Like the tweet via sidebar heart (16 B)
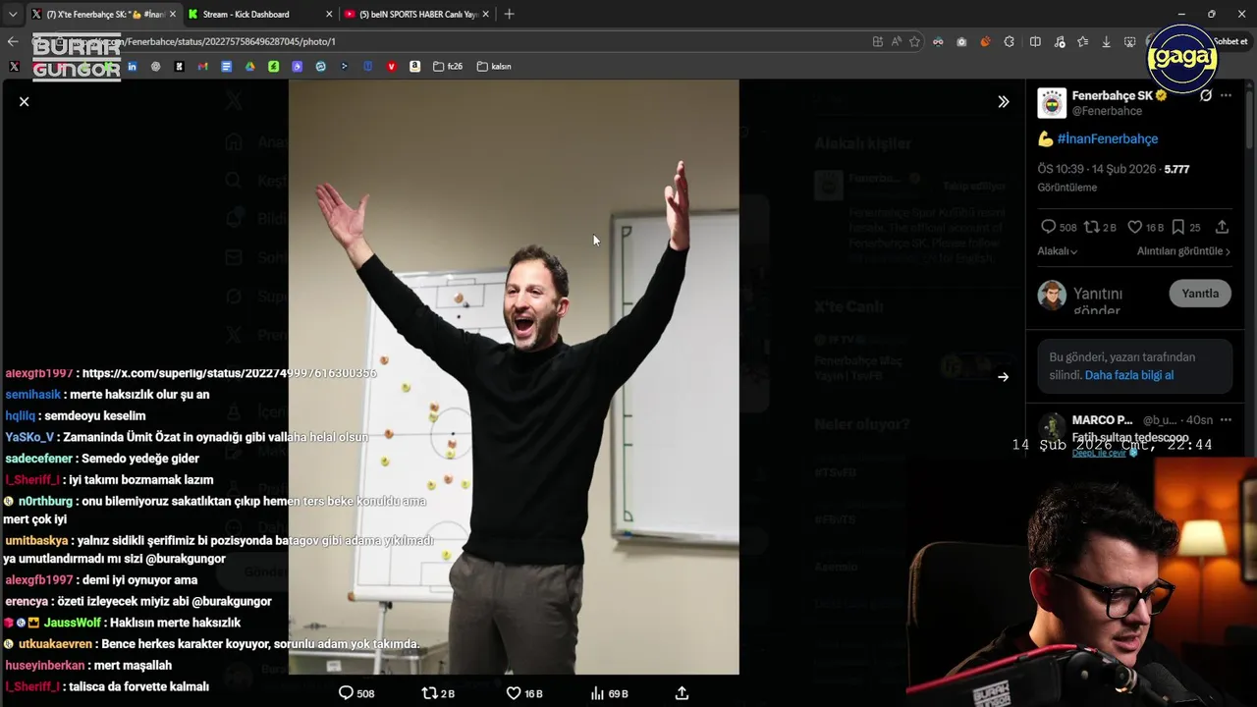Image resolution: width=1257 pixels, height=707 pixels. coord(1134,227)
